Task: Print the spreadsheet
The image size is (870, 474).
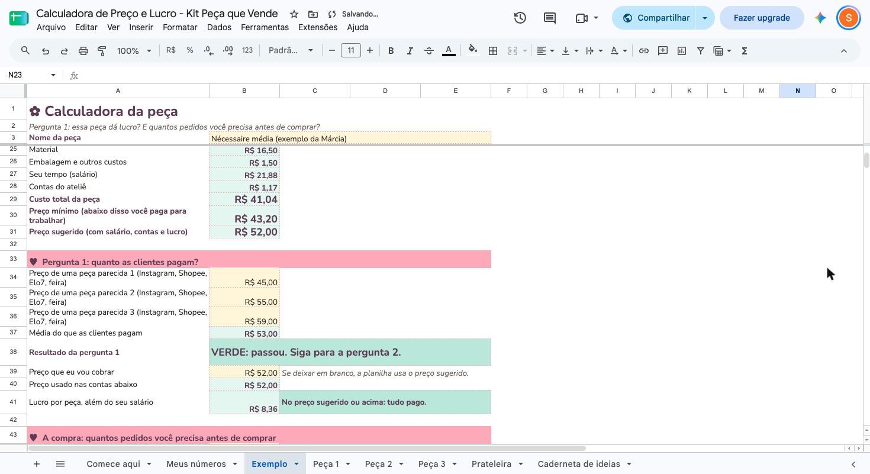Action: 83,51
